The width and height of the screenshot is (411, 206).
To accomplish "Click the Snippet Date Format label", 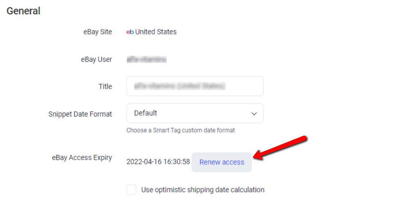I will (x=80, y=114).
